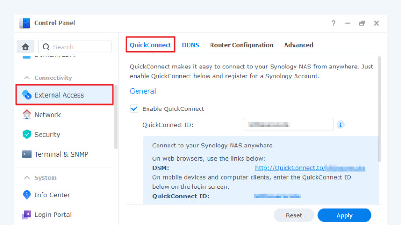This screenshot has width=401, height=225.
Task: Click the Home icon button
Action: 25,47
